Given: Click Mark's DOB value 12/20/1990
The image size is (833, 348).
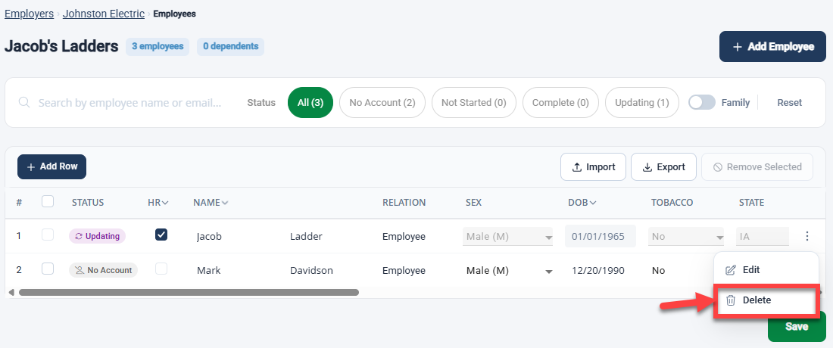Looking at the screenshot, I should click(597, 271).
